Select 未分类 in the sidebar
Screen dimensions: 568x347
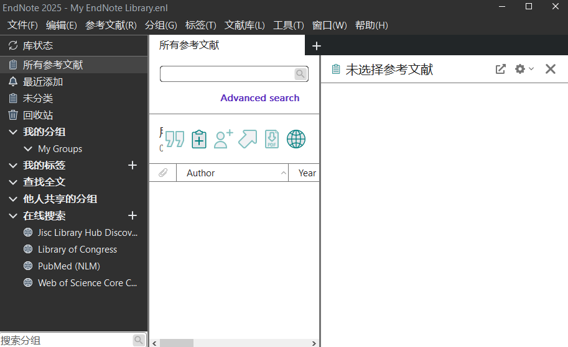click(x=38, y=98)
